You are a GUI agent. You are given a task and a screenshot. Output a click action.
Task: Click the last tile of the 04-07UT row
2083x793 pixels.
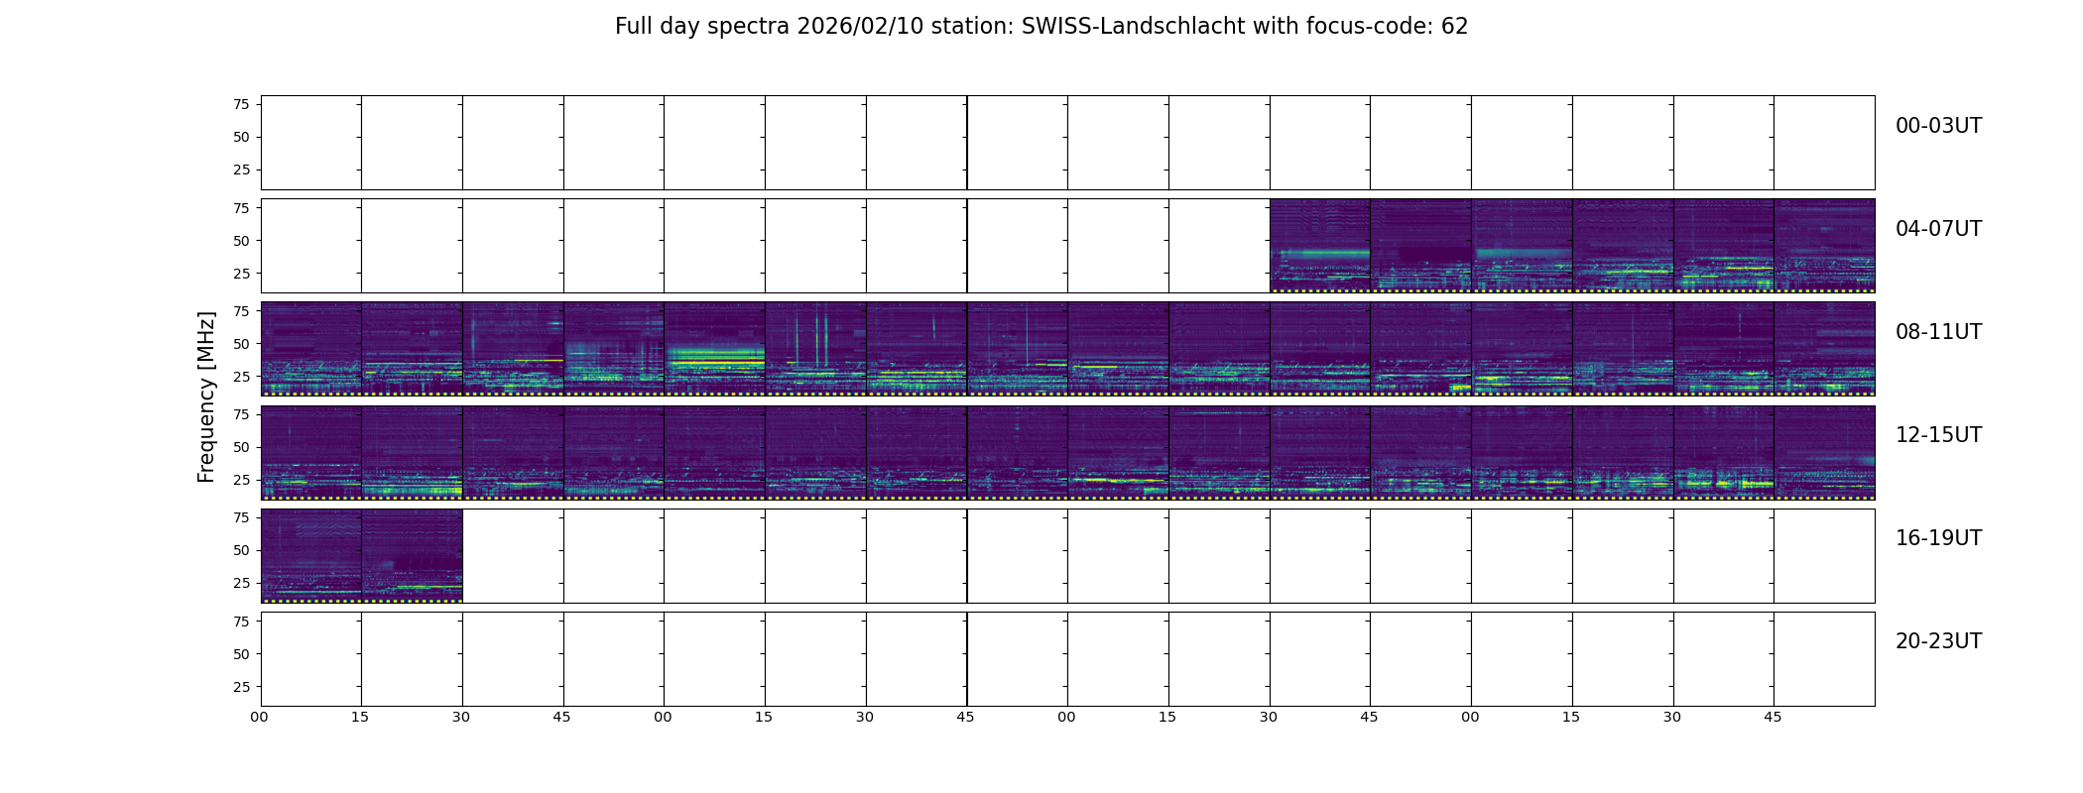1824,245
